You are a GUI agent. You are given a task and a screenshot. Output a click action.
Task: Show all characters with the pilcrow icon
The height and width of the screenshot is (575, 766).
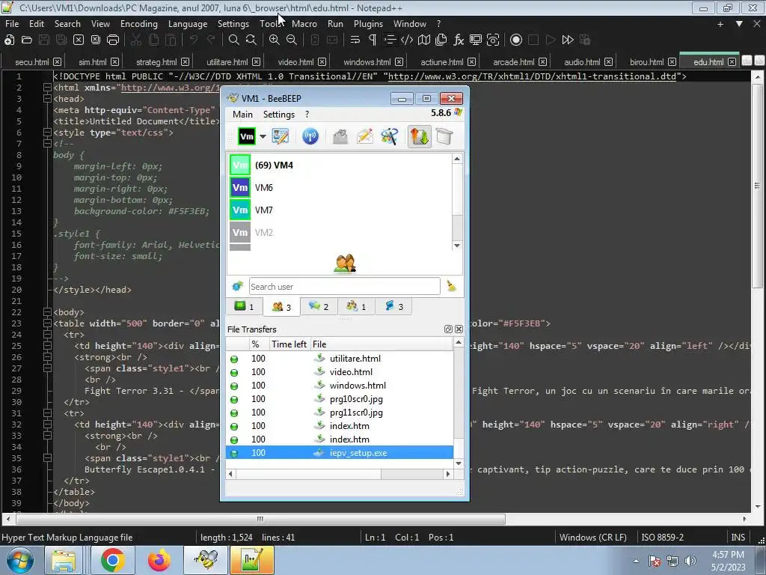[373, 40]
